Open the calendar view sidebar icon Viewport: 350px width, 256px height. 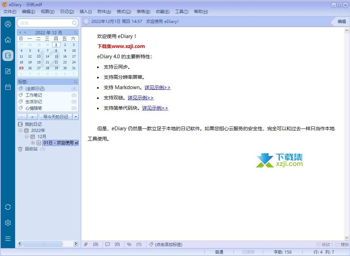pos(8,87)
